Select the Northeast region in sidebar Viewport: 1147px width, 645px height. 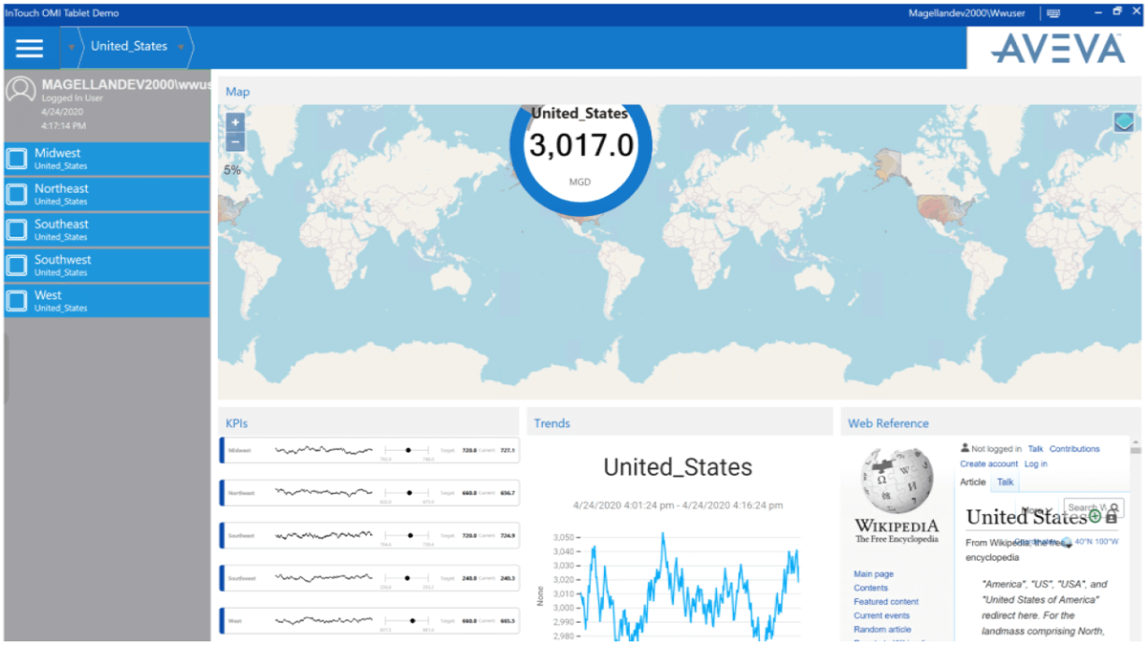click(x=105, y=194)
